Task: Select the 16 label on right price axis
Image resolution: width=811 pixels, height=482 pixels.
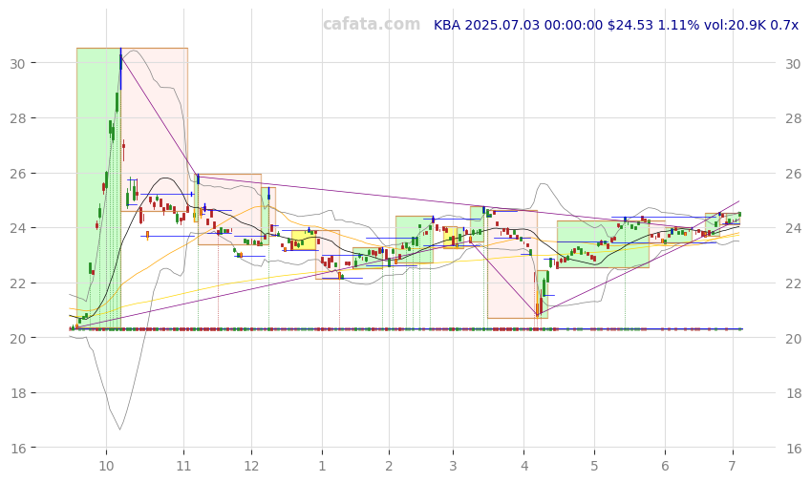Action: [x=794, y=448]
